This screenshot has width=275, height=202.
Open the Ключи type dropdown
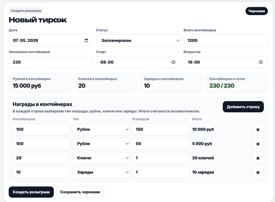[x=101, y=158]
